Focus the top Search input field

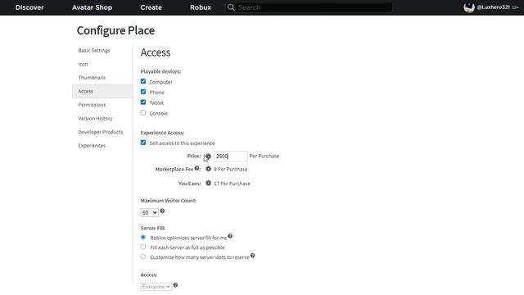309,7
